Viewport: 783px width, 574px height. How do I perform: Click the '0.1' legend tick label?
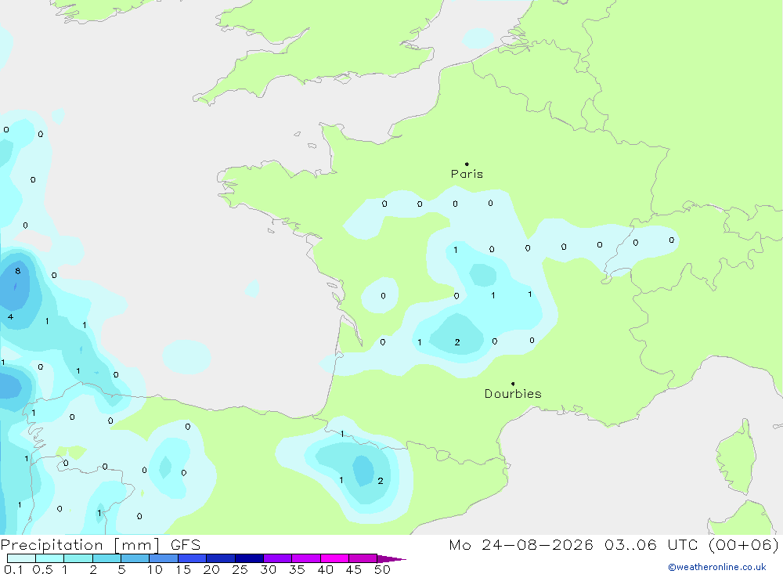[13, 569]
